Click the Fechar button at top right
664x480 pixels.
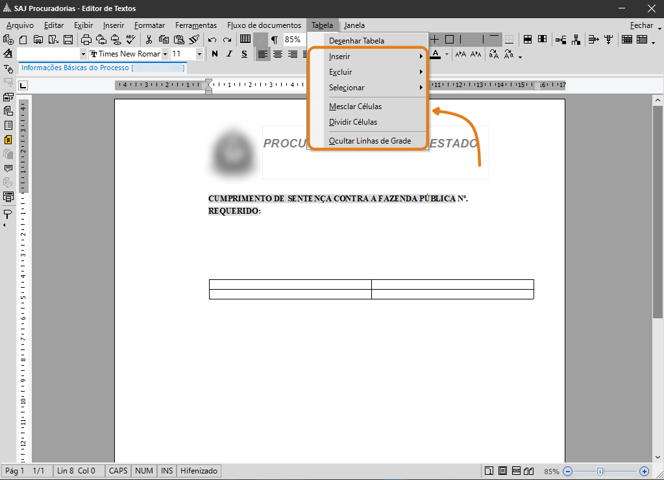point(641,25)
